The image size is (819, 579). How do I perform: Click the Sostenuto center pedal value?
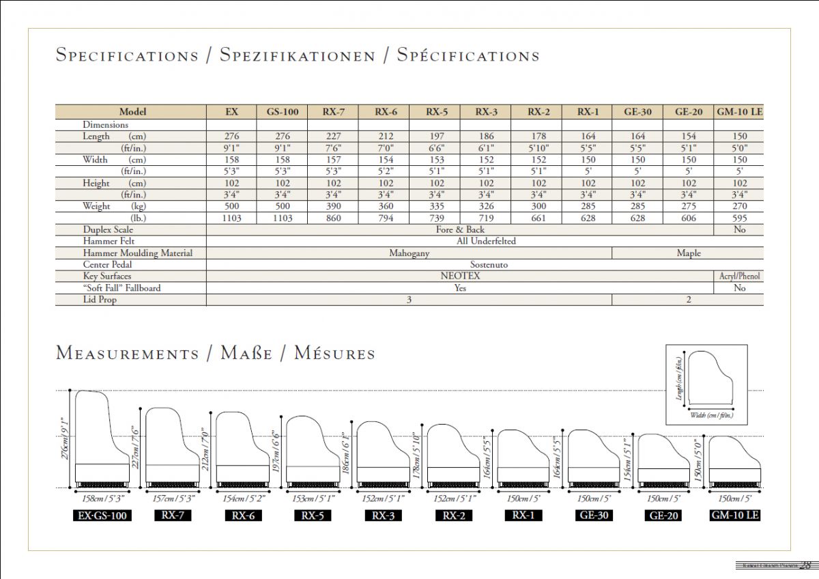coord(489,264)
